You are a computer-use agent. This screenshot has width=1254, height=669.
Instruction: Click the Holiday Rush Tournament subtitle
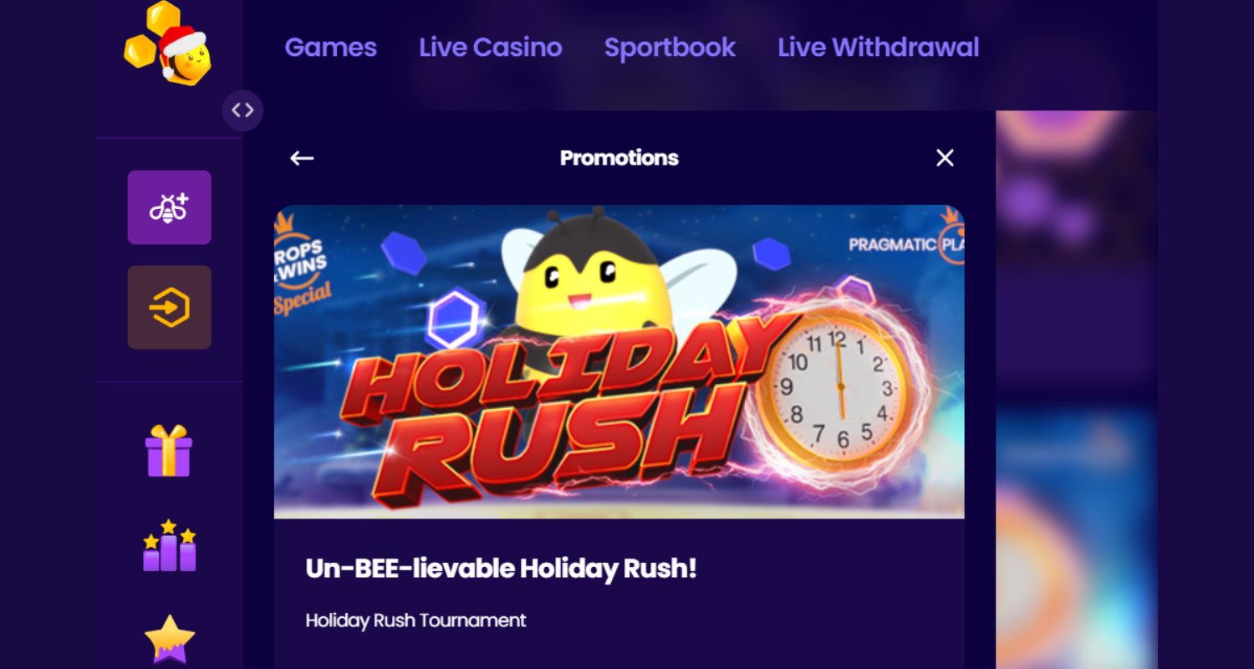[415, 620]
